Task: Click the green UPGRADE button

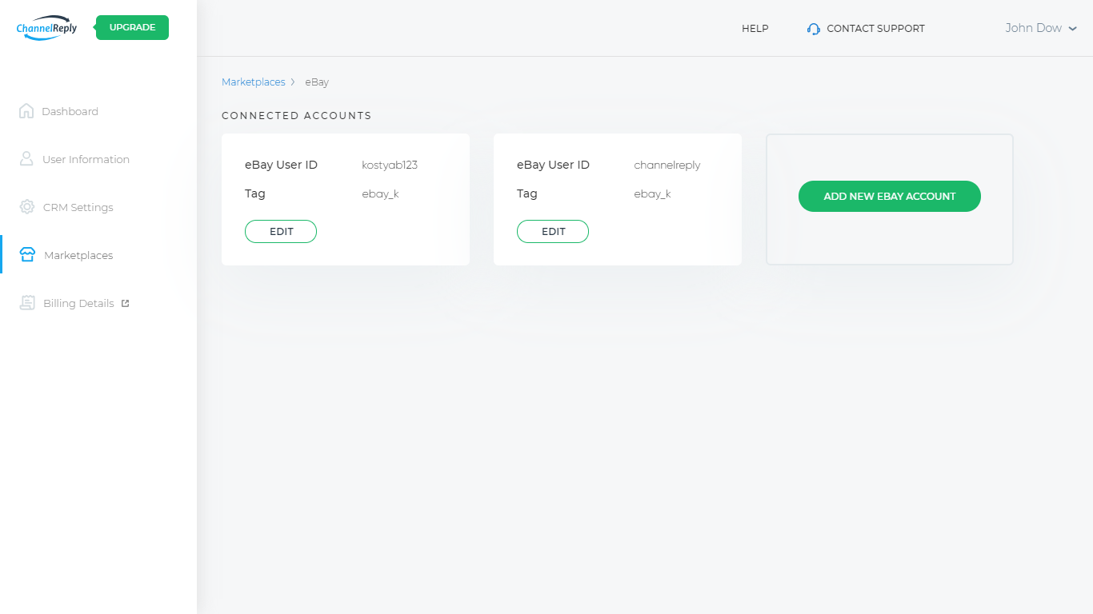Action: [x=133, y=27]
